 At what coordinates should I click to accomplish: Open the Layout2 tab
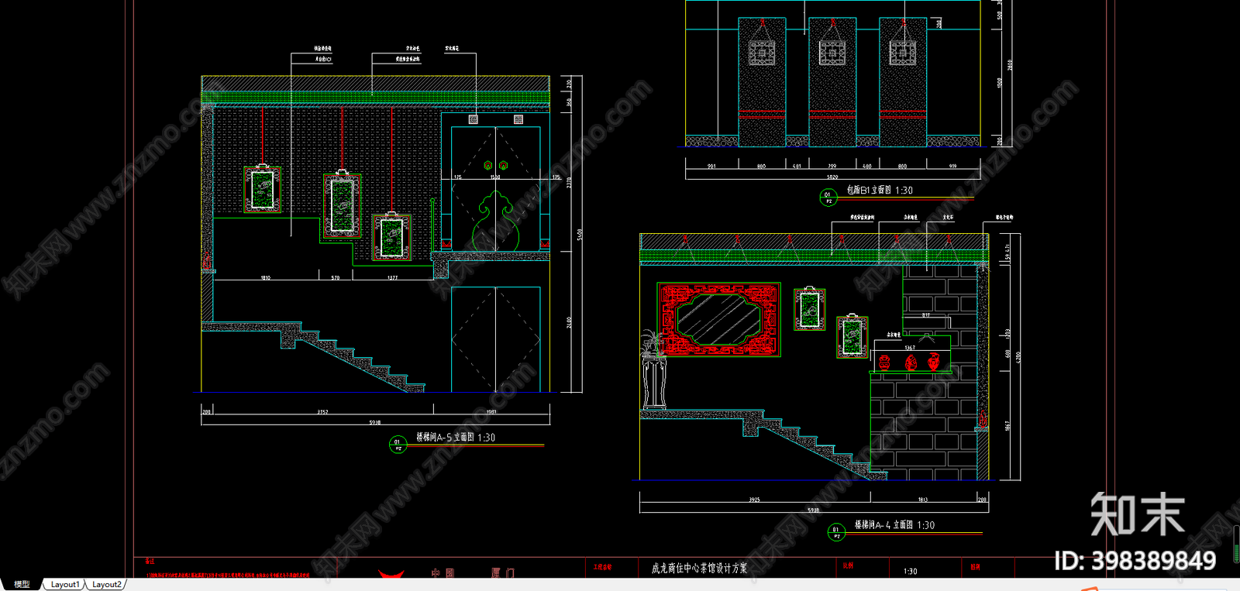point(106,584)
